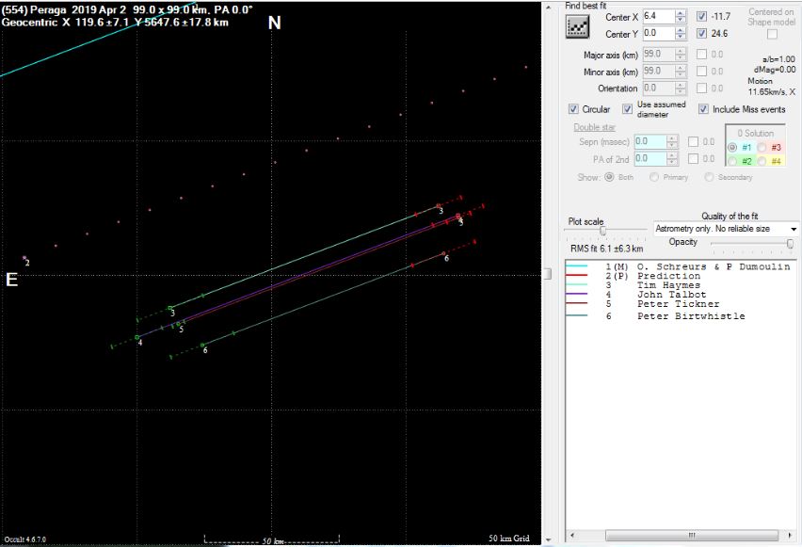Toggle the Use assumed diameter checkbox

627,109
